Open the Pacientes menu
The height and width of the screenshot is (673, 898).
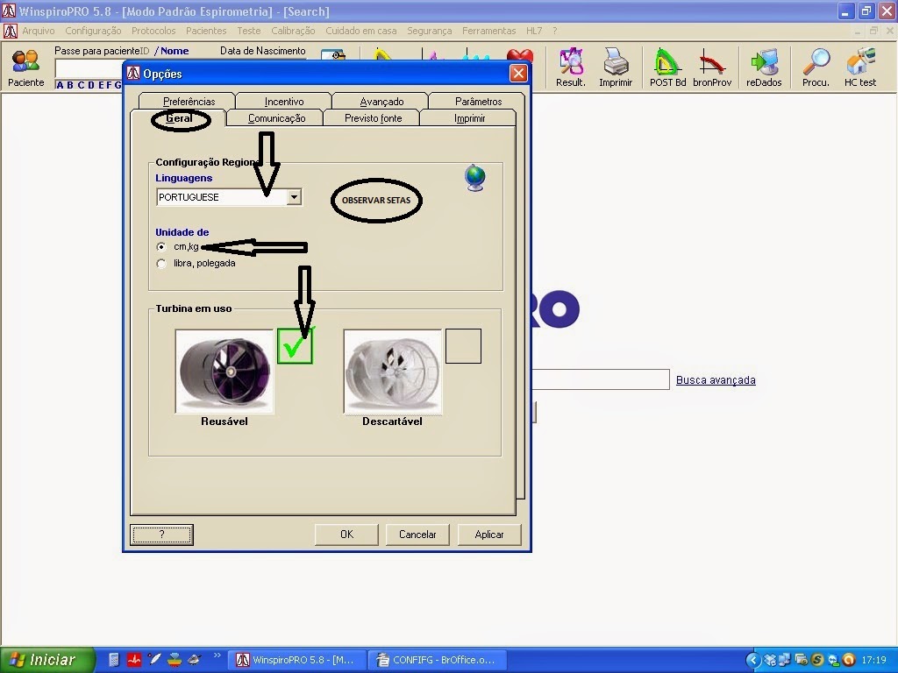click(206, 31)
